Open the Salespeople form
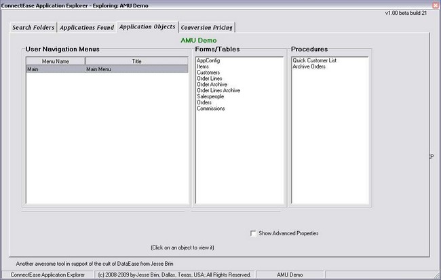The width and height of the screenshot is (441, 280). 210,96
